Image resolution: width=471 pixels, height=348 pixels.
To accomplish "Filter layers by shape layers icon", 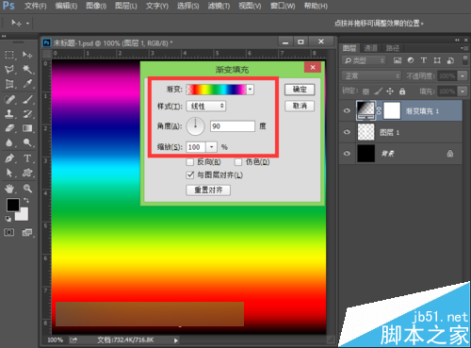I will click(x=437, y=60).
